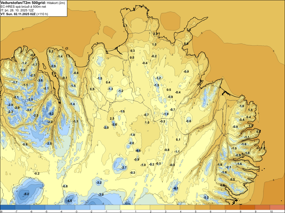Click the '2.5' temperature value on the map
The height and width of the screenshot is (213, 285).
coord(112,118)
